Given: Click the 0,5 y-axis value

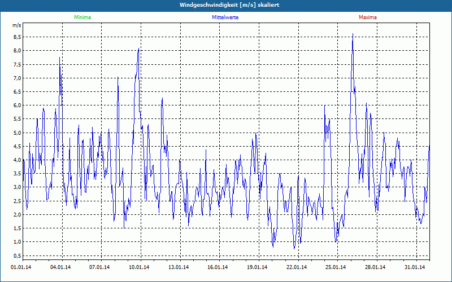Looking at the screenshot, I should point(18,255).
